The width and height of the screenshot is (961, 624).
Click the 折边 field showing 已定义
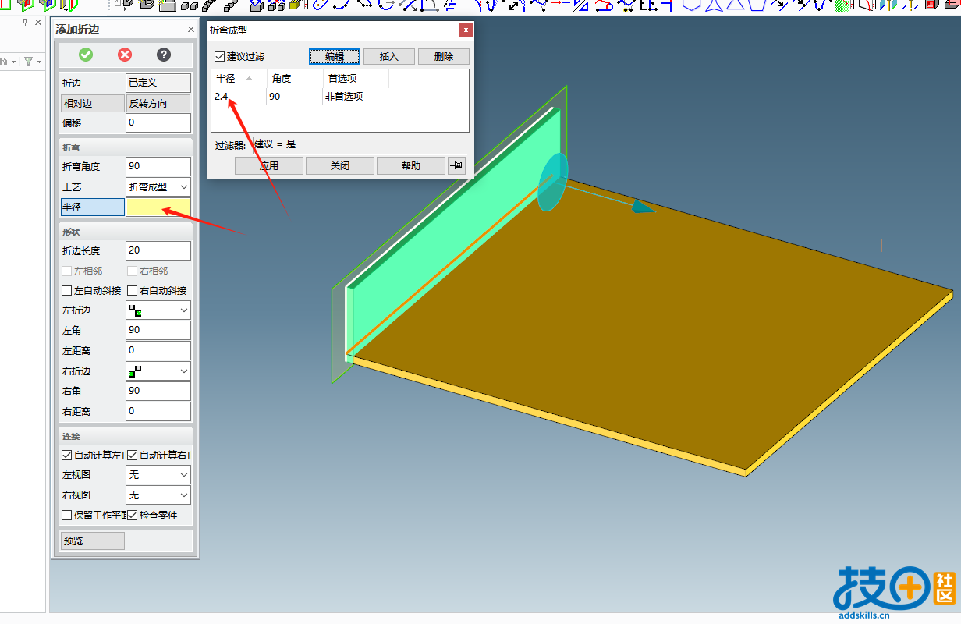(x=158, y=83)
